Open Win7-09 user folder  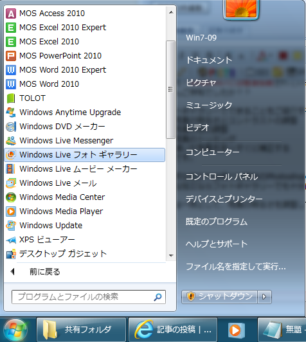click(x=201, y=38)
